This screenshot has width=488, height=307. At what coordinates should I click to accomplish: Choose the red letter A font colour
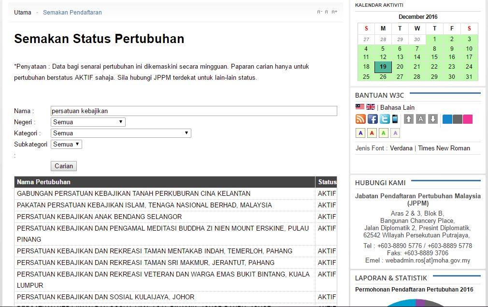click(x=372, y=133)
